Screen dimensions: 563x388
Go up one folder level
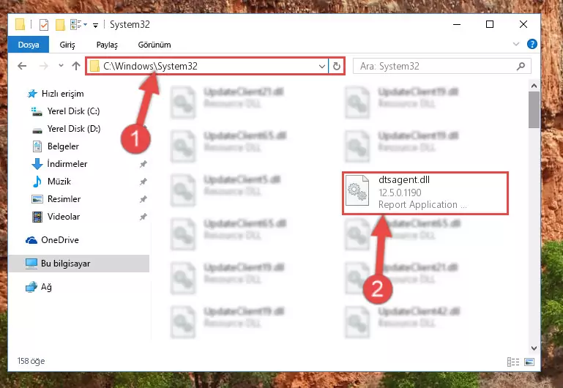coord(76,66)
